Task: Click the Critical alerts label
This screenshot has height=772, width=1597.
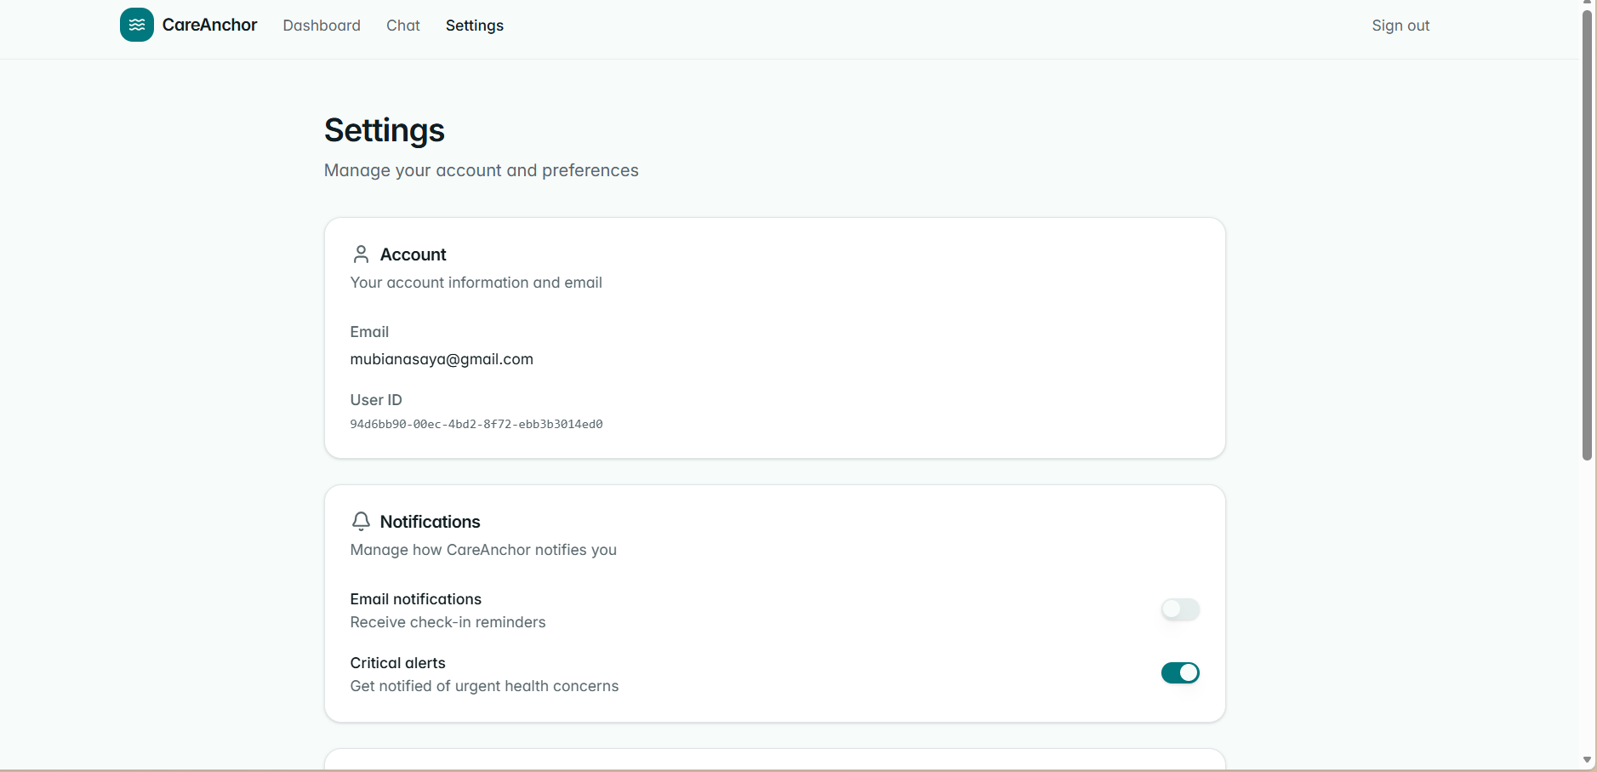Action: tap(398, 663)
